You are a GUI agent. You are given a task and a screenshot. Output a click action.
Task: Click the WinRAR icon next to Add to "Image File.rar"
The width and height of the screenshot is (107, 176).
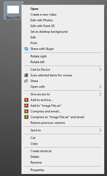pos(26,106)
